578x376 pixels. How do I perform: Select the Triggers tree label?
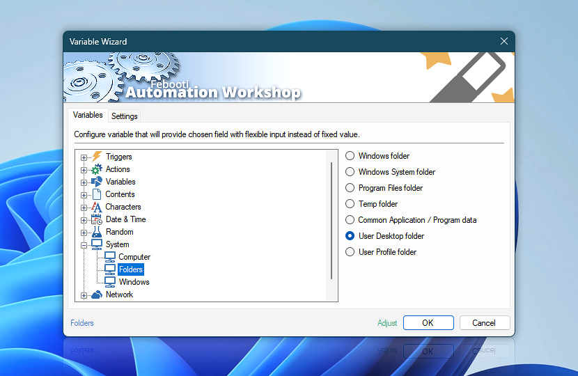[x=118, y=157]
